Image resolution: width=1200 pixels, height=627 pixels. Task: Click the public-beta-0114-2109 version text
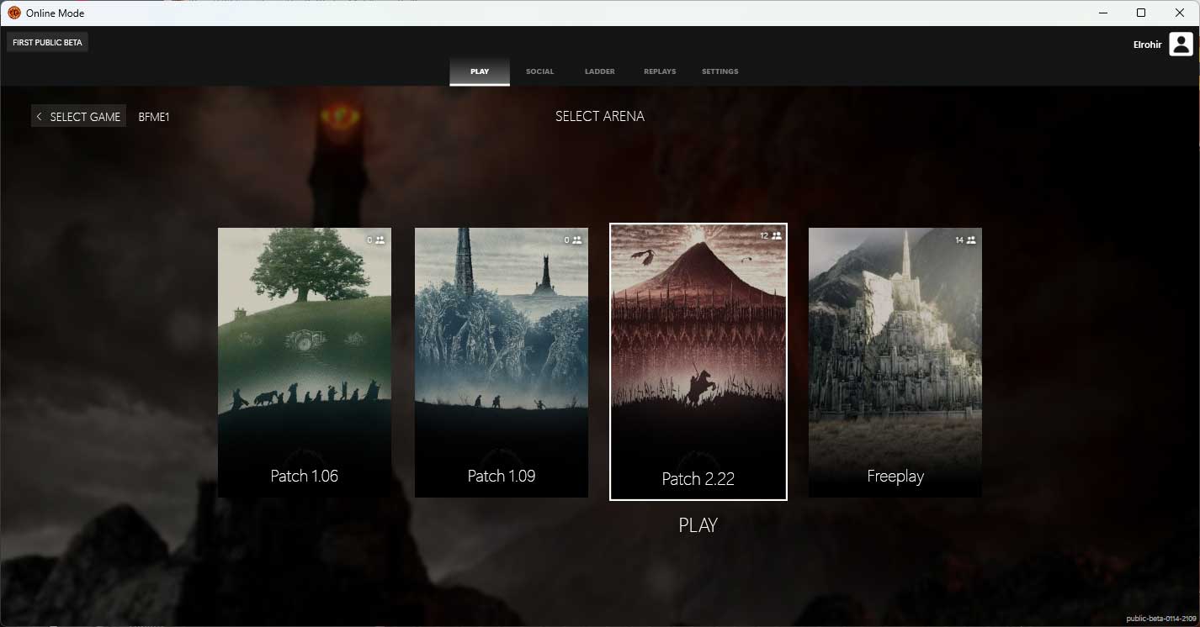click(1160, 619)
